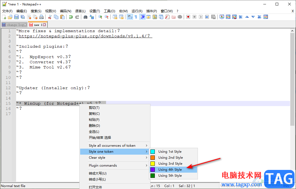296x189 pixels.
Task: Click the Copy icon in toolbar
Action: click(x=56, y=17)
